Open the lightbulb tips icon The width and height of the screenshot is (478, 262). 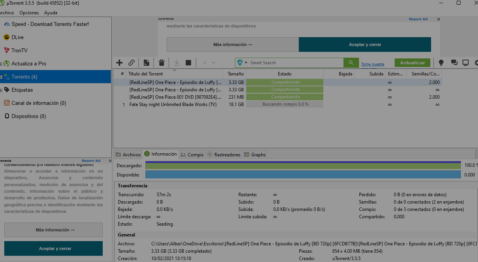click(441, 63)
